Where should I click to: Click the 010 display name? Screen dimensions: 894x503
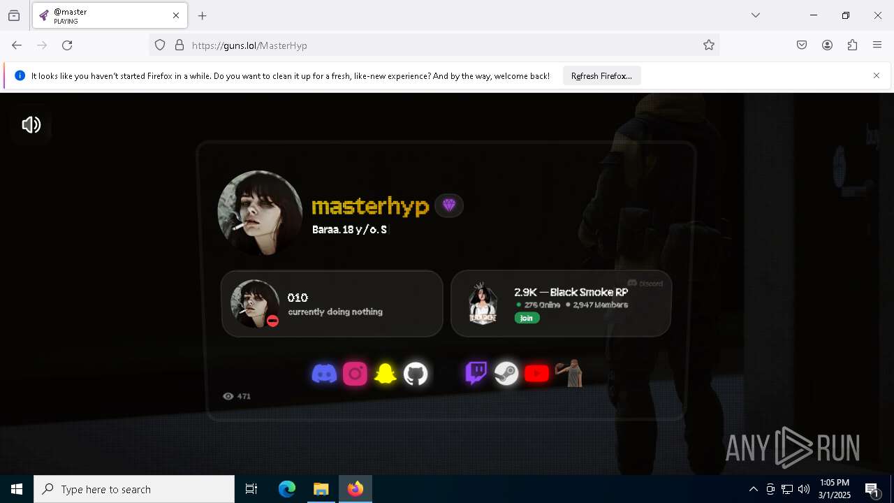click(x=298, y=298)
